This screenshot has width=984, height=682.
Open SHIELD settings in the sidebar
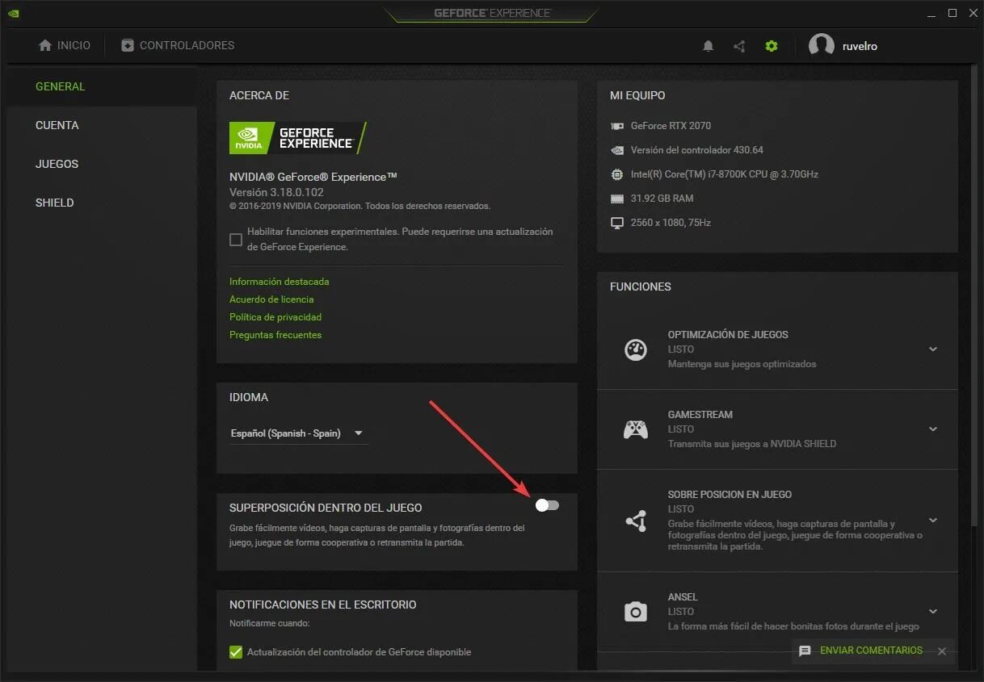coord(55,203)
